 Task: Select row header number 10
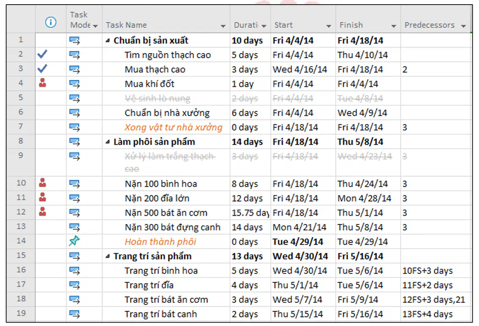tap(21, 183)
